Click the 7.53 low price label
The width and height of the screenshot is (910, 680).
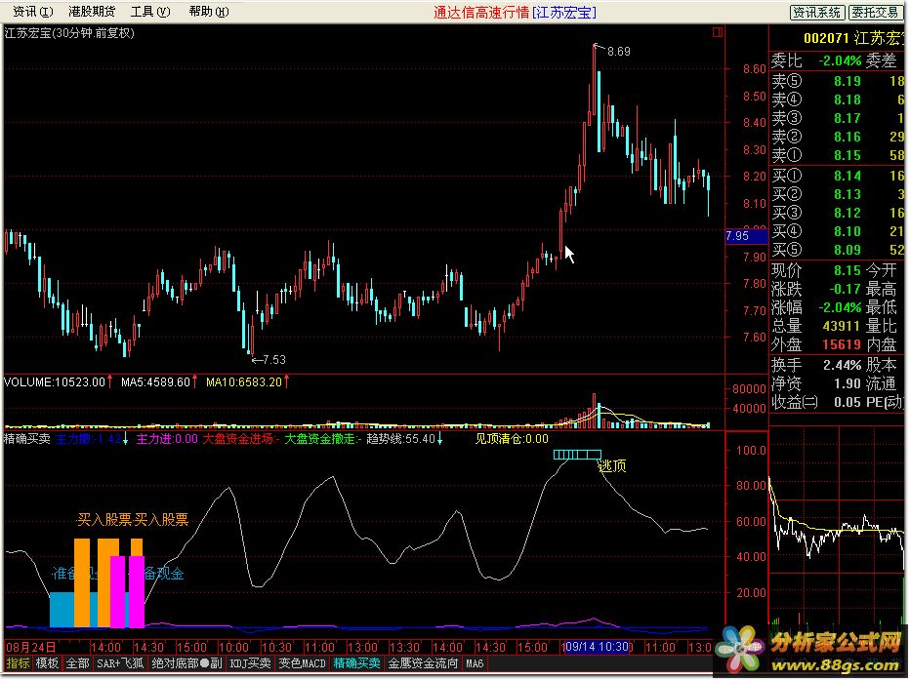click(x=274, y=359)
